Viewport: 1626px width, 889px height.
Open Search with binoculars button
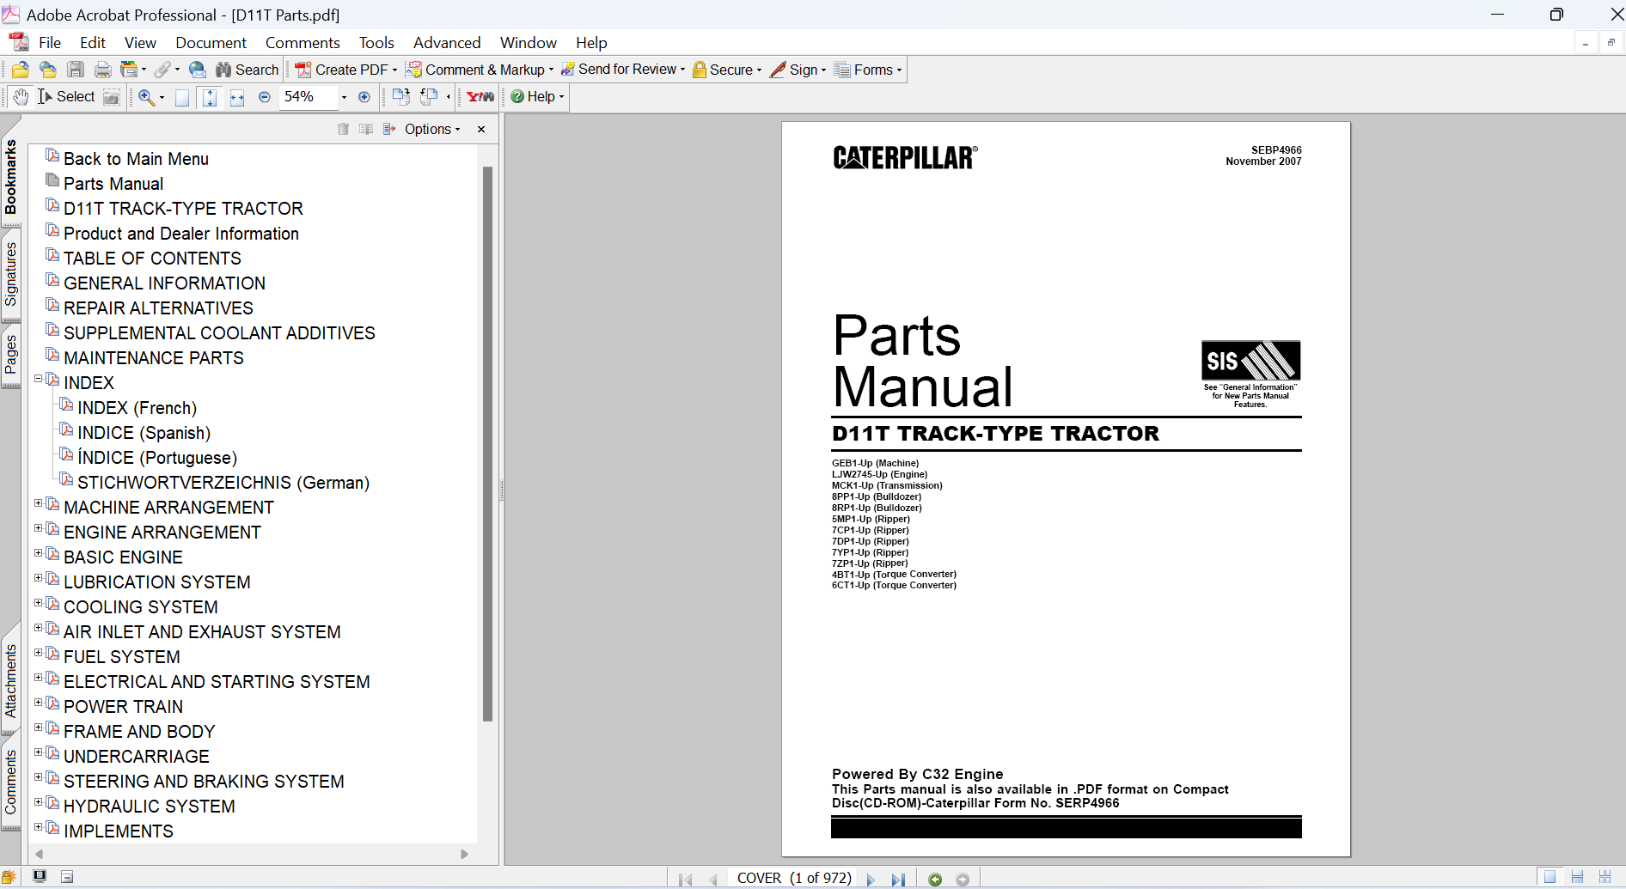(247, 70)
